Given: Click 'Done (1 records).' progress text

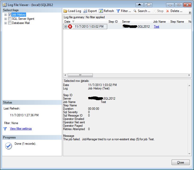Looking at the screenshot, I should [x=25, y=144].
